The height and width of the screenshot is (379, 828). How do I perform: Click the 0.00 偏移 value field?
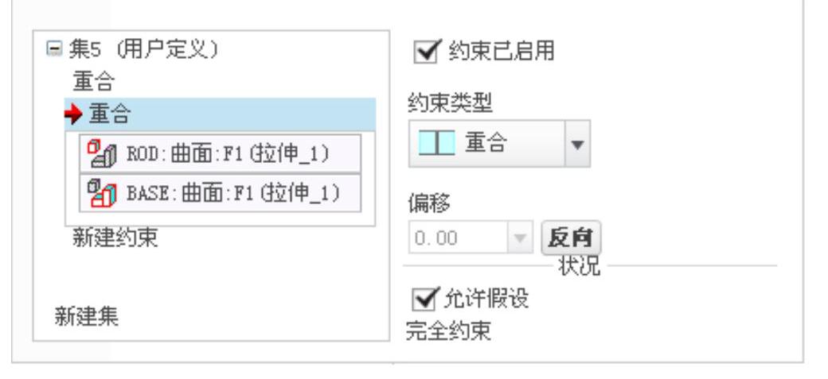[x=458, y=238]
